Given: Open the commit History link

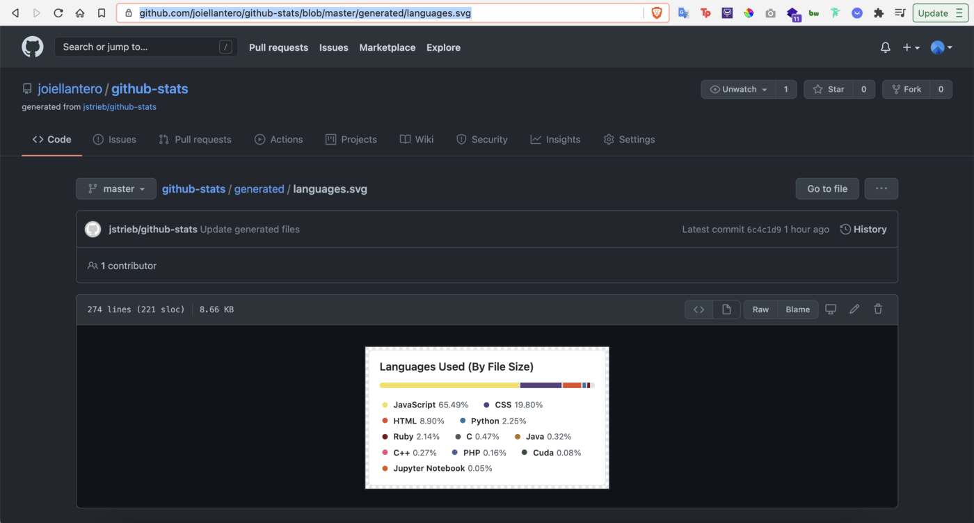Looking at the screenshot, I should tap(863, 230).
